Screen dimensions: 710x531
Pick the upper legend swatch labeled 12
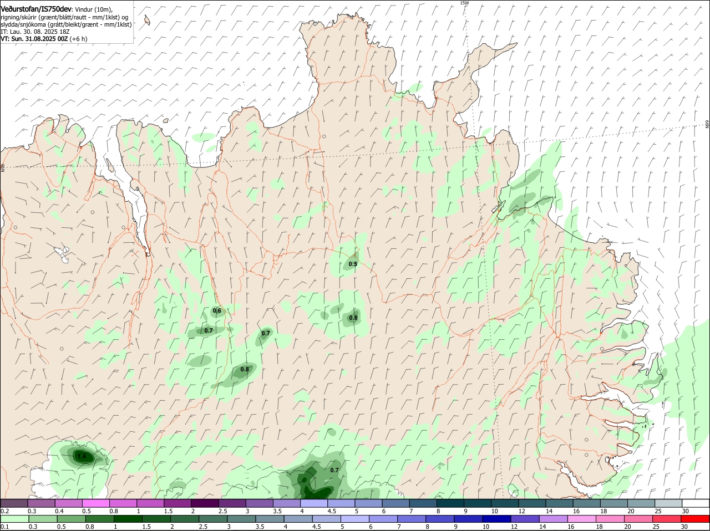pyautogui.click(x=532, y=503)
